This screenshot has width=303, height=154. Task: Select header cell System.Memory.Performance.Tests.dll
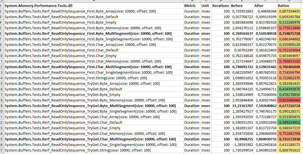(x=94, y=6)
